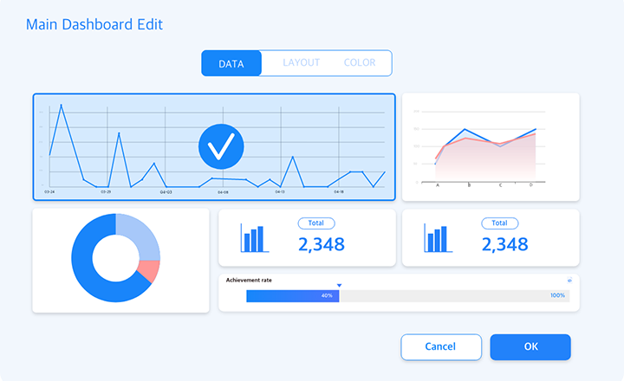
Task: Click the bar chart icon in the left Total card
Action: pyautogui.click(x=254, y=238)
